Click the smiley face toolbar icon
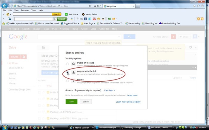209x130 pixels. (99, 19)
